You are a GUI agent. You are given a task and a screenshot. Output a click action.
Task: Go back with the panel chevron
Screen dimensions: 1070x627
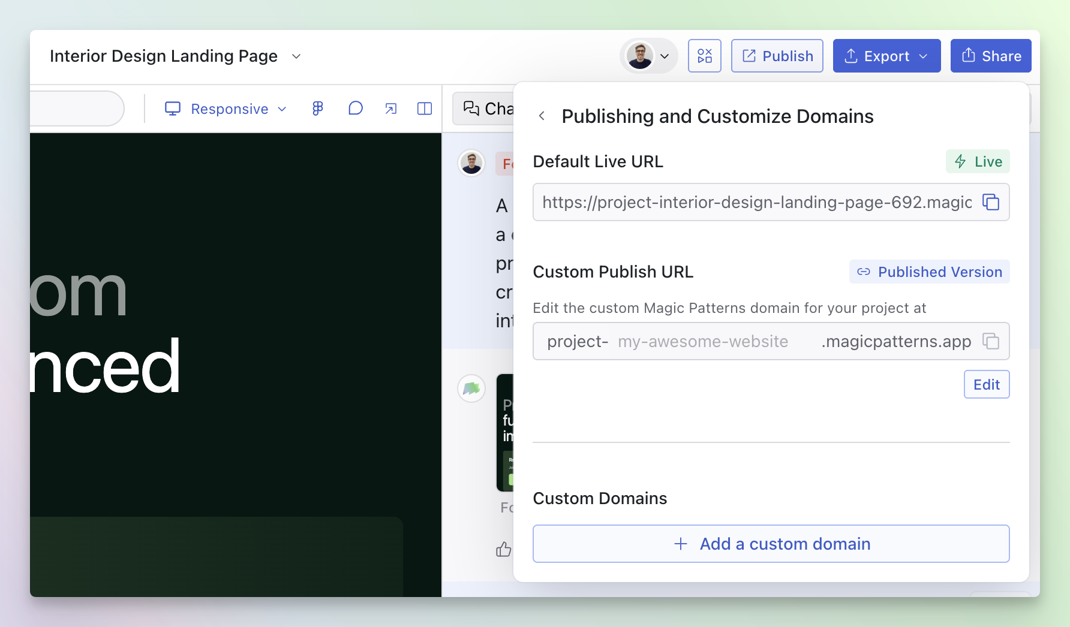click(x=542, y=116)
